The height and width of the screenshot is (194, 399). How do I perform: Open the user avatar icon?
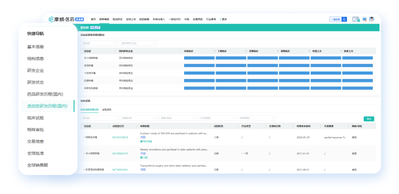click(372, 19)
